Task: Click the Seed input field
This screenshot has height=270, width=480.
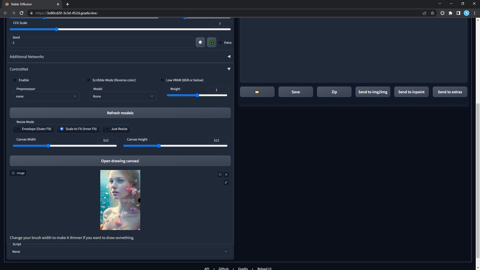Action: coord(101,42)
